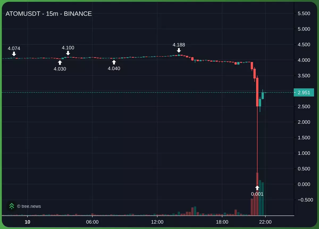
Task: Click the 4.188 high price label
Action: (x=179, y=45)
